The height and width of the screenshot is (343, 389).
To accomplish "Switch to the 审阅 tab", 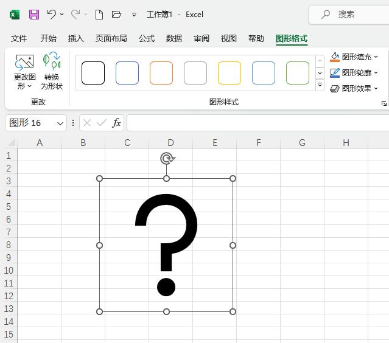I will pyautogui.click(x=202, y=38).
